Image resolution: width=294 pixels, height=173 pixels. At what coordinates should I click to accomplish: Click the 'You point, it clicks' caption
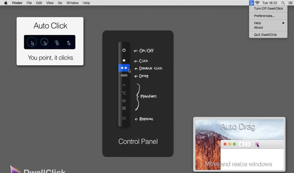(x=50, y=58)
